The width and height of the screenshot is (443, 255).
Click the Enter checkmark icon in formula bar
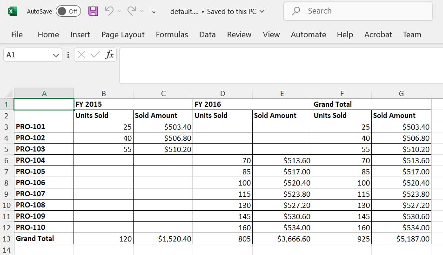[x=95, y=55]
